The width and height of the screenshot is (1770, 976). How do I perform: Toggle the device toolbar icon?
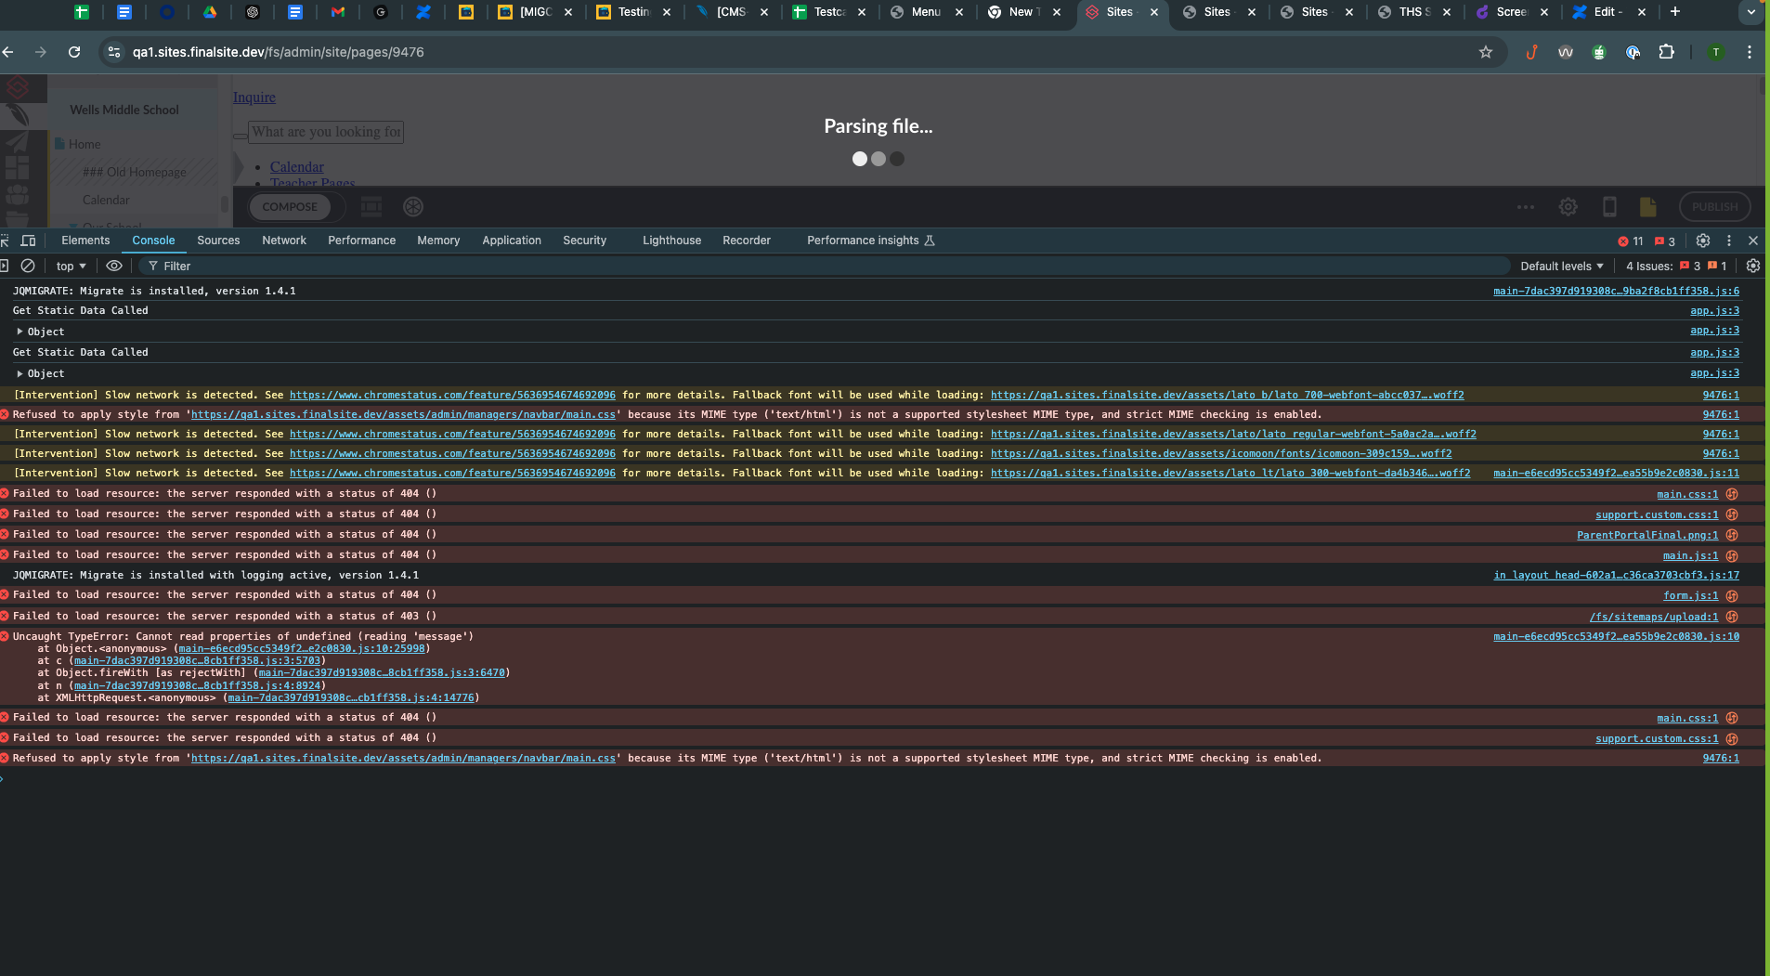point(29,241)
